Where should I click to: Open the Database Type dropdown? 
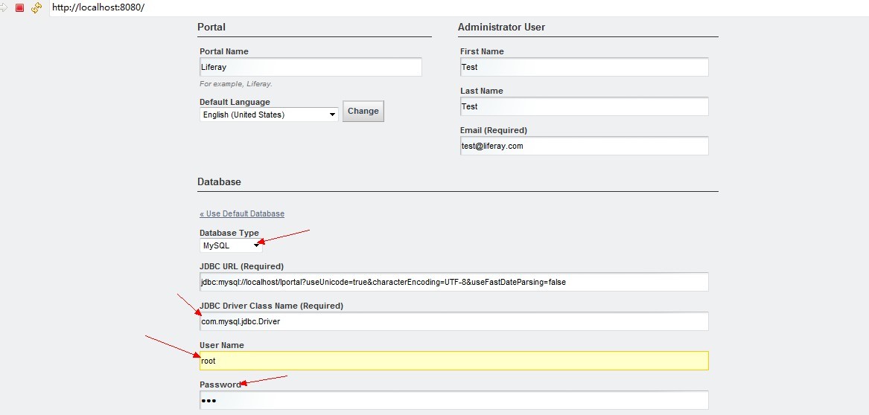click(231, 245)
